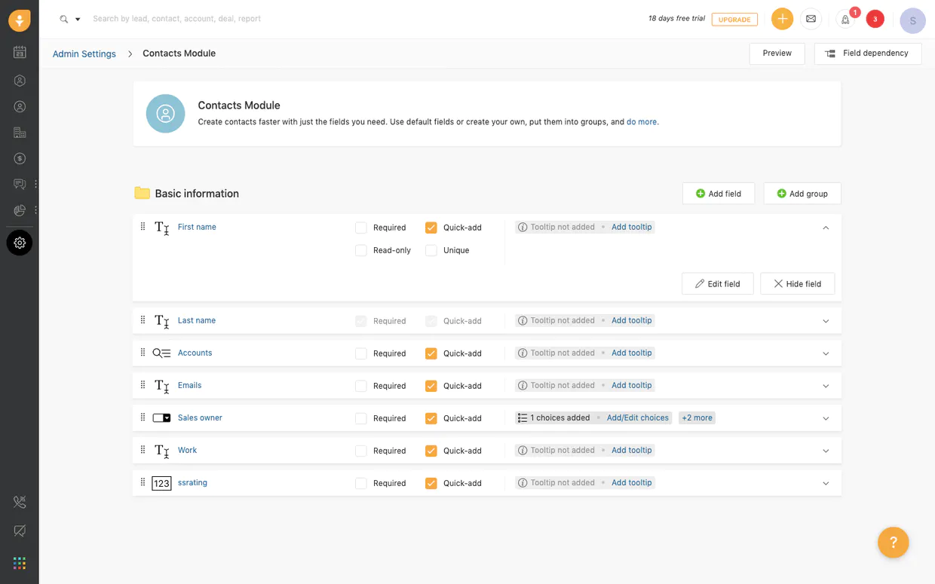Enable Required checkbox for First name
This screenshot has width=935, height=584.
pyautogui.click(x=361, y=228)
